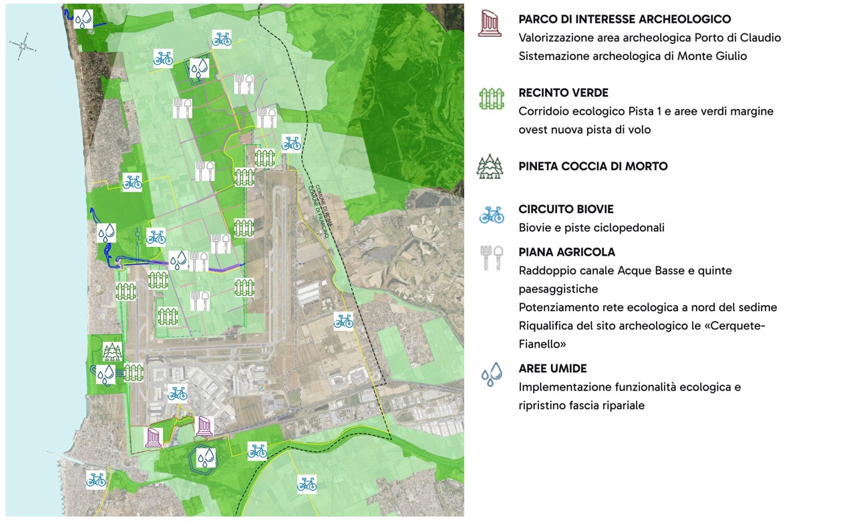Viewport: 853px width, 528px height.
Task: Click the text Sistemazione archeologica di Monte Giulio
Action: coord(633,56)
